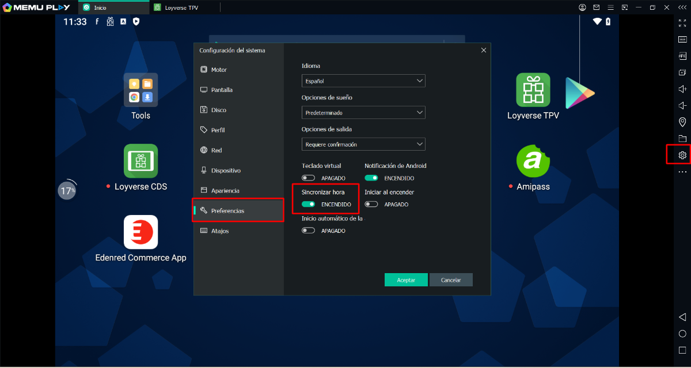Launch Loyverse CDS app

pyautogui.click(x=141, y=161)
